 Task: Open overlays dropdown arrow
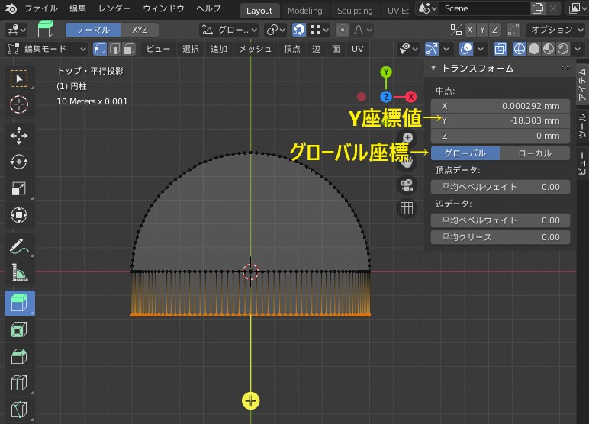pos(481,49)
